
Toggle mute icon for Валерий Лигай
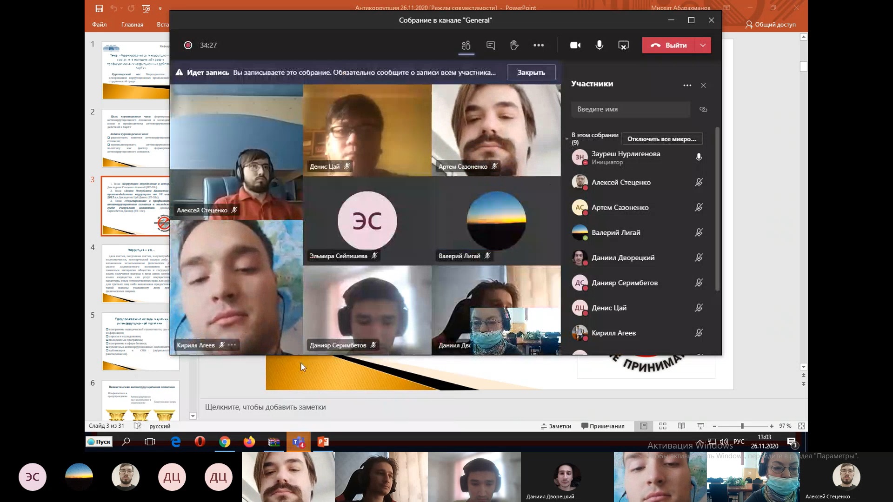point(699,232)
